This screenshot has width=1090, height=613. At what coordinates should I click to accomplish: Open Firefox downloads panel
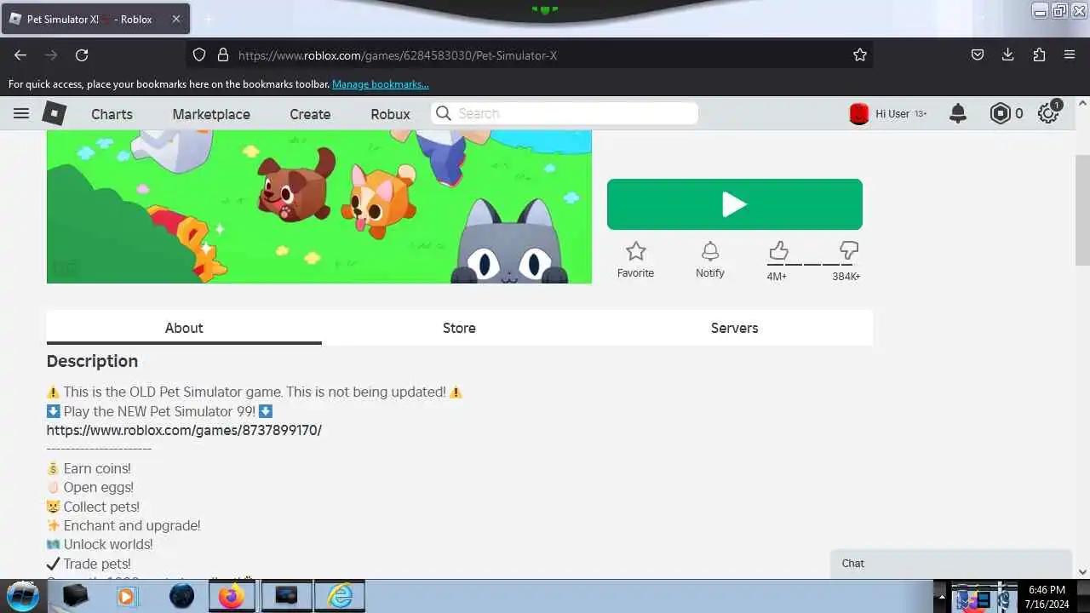tap(1007, 54)
